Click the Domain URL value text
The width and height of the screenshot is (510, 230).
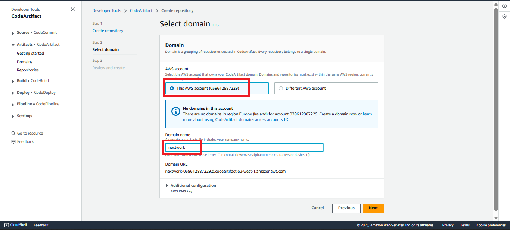pyautogui.click(x=226, y=172)
